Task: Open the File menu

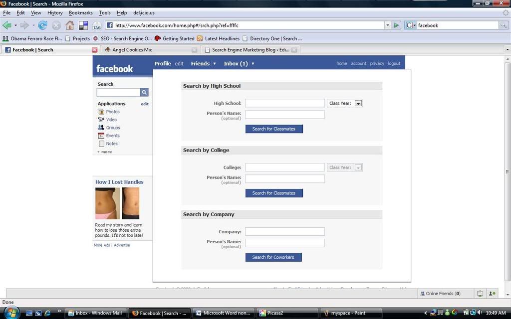Action: (6, 12)
